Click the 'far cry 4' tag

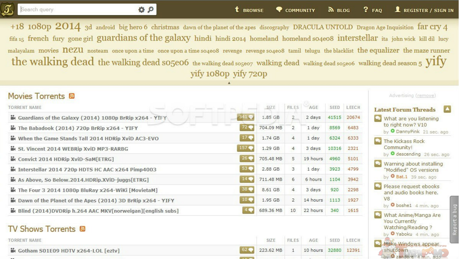pyautogui.click(x=432, y=27)
